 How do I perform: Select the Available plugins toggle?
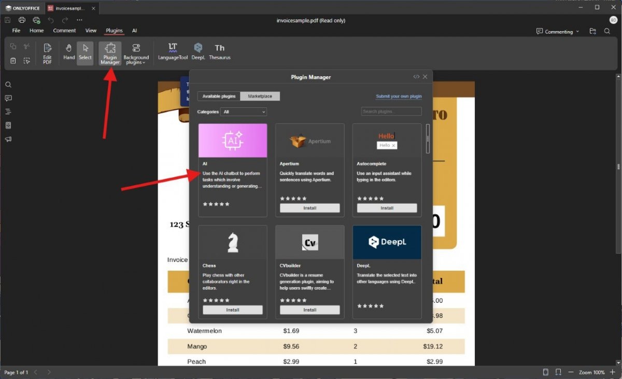219,96
